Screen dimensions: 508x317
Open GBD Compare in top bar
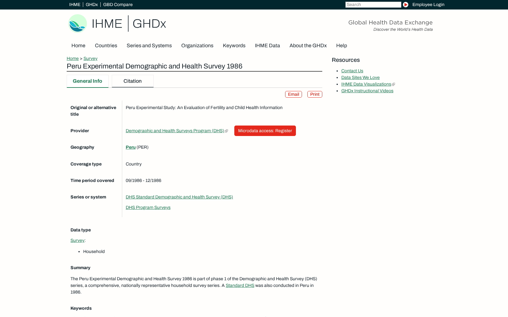(x=118, y=4)
